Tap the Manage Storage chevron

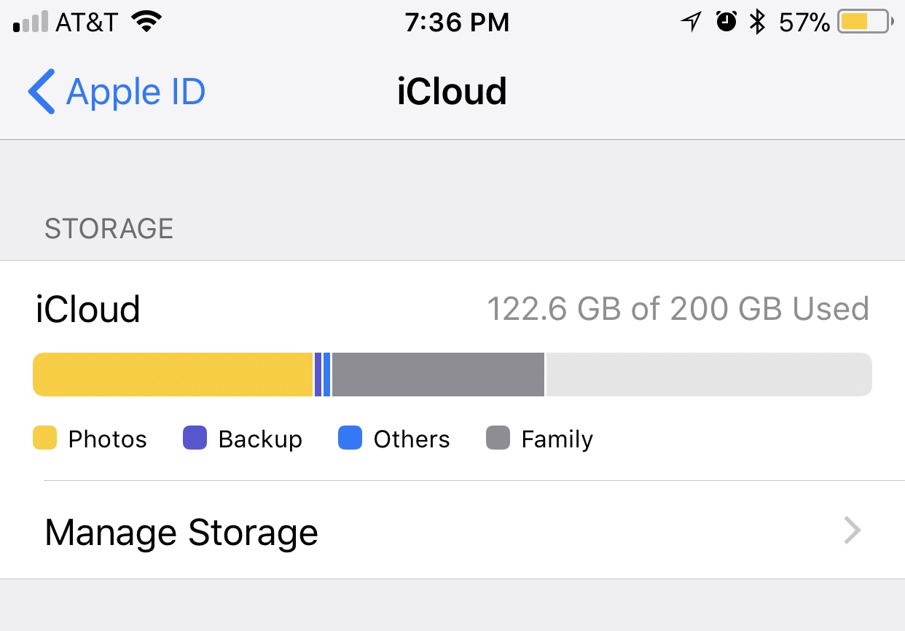tap(853, 530)
